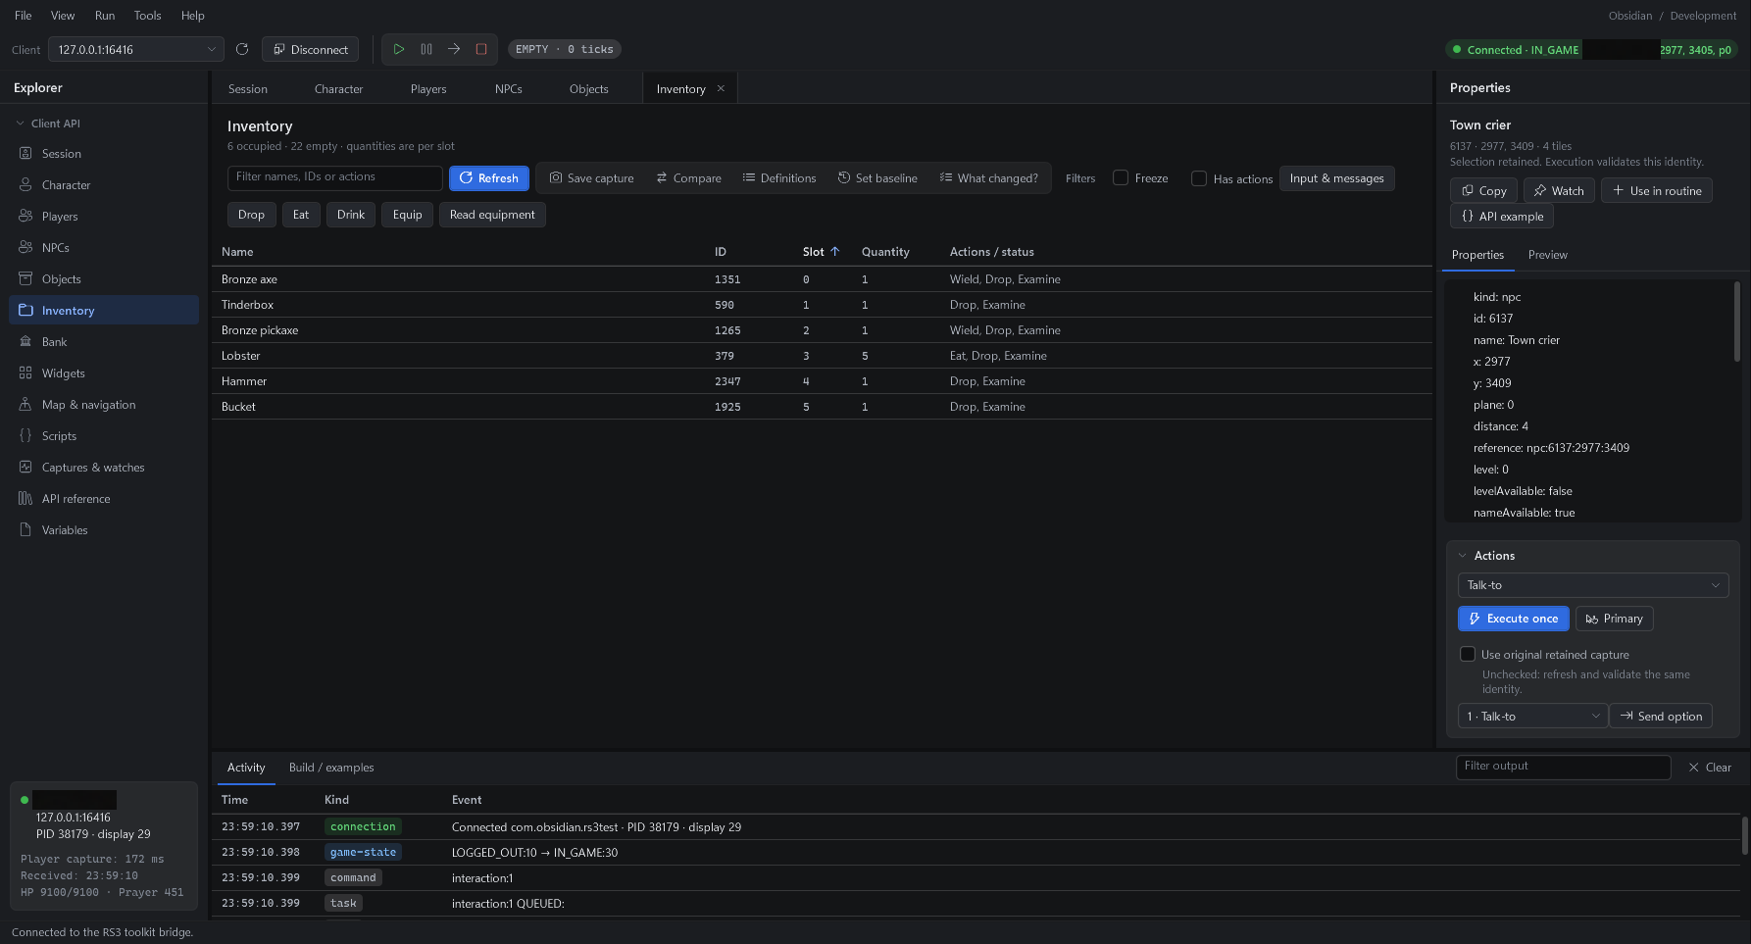Open Widgets in the Explorer sidebar
1751x944 pixels.
click(104, 373)
